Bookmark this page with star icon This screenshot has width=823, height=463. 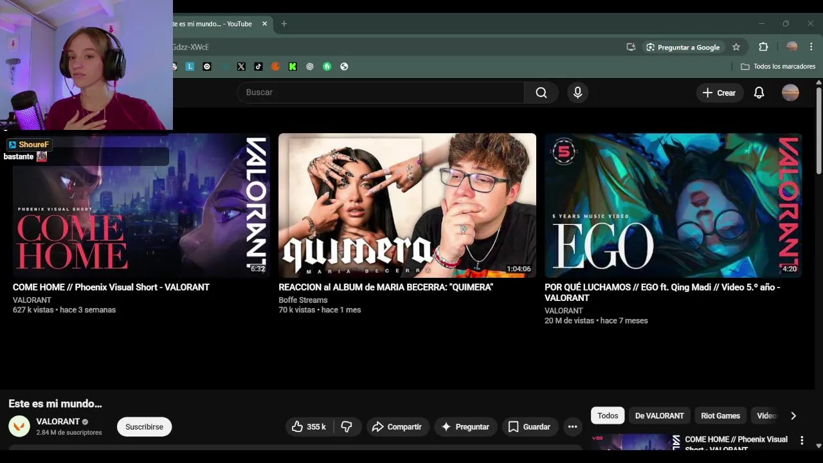point(736,47)
